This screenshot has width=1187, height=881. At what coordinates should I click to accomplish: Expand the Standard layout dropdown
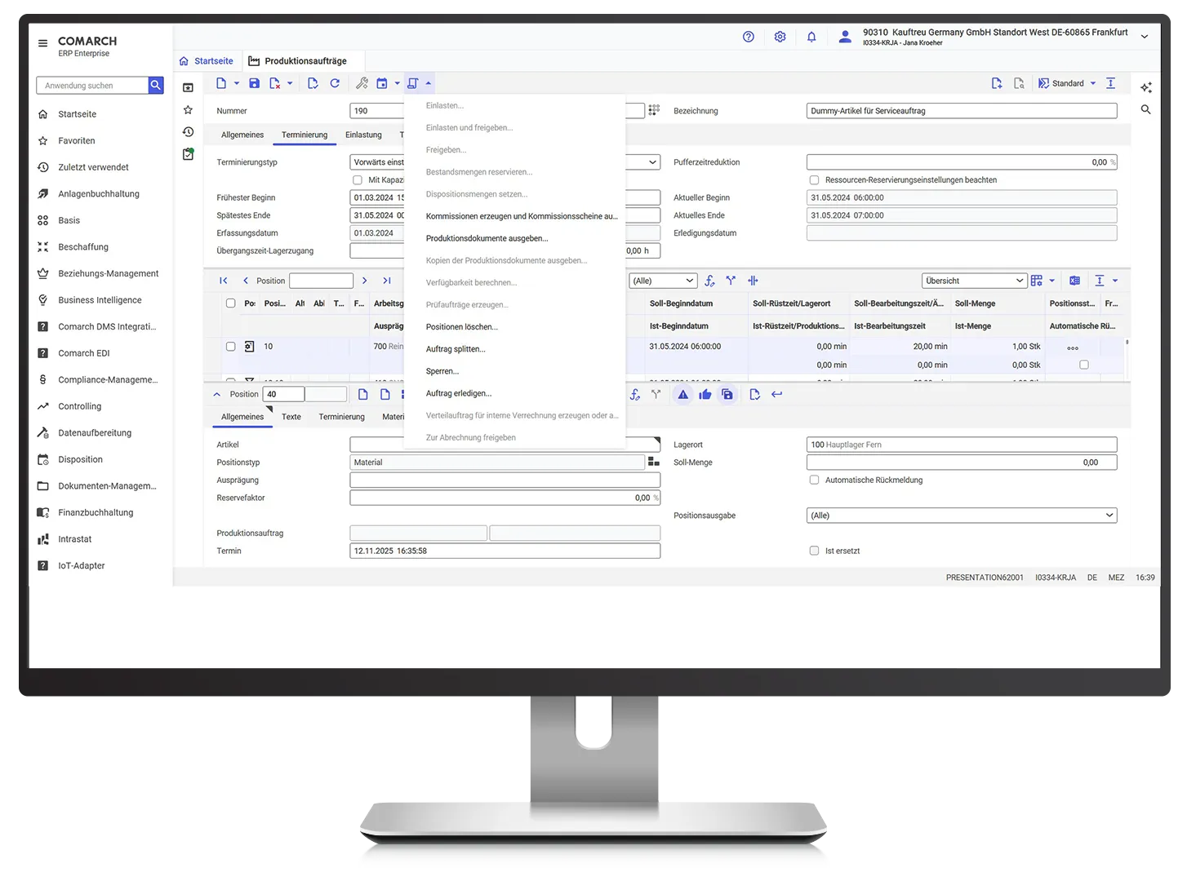pyautogui.click(x=1093, y=83)
